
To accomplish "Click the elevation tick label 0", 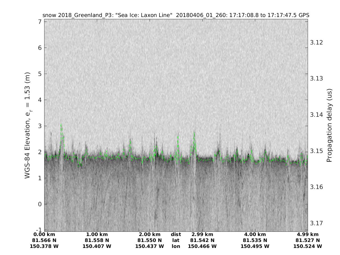I will [x=39, y=204].
